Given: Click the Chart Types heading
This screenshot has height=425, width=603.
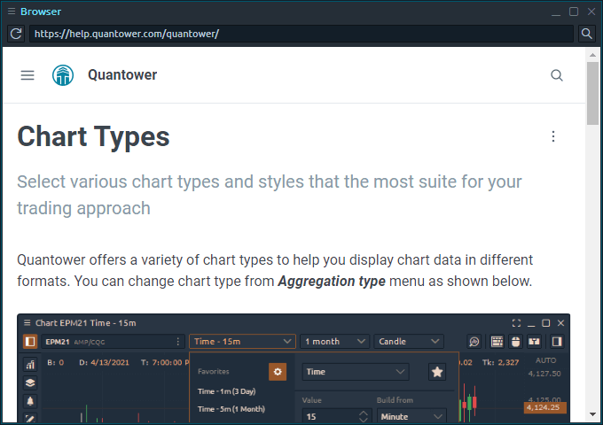Looking at the screenshot, I should click(x=93, y=136).
